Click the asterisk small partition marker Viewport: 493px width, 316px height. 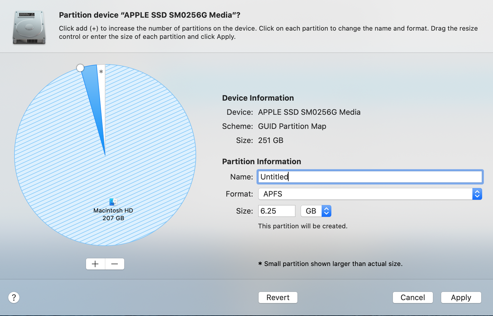[x=101, y=71]
